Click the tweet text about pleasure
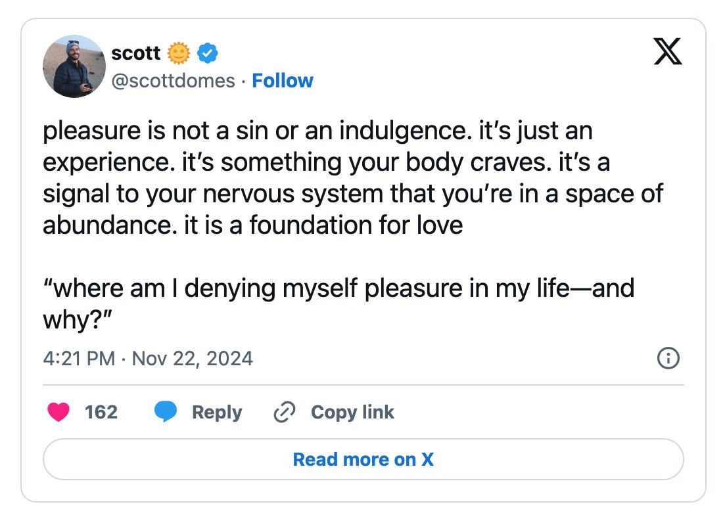 [x=353, y=178]
